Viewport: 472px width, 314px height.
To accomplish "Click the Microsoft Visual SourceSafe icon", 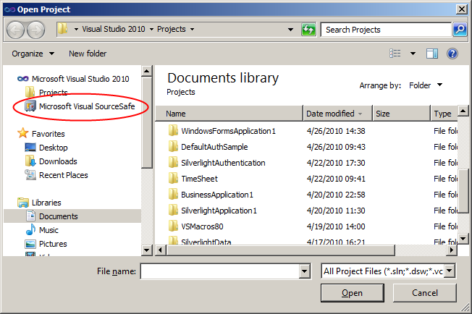I will click(30, 106).
